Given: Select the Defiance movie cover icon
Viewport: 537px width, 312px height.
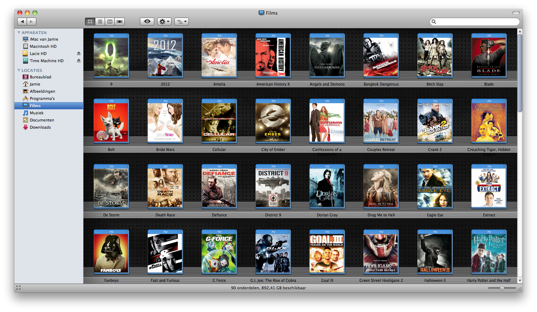Looking at the screenshot, I should click(x=219, y=187).
